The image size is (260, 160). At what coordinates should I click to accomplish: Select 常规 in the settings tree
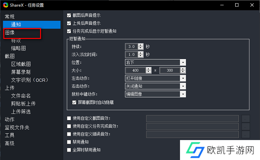[x=10, y=16]
